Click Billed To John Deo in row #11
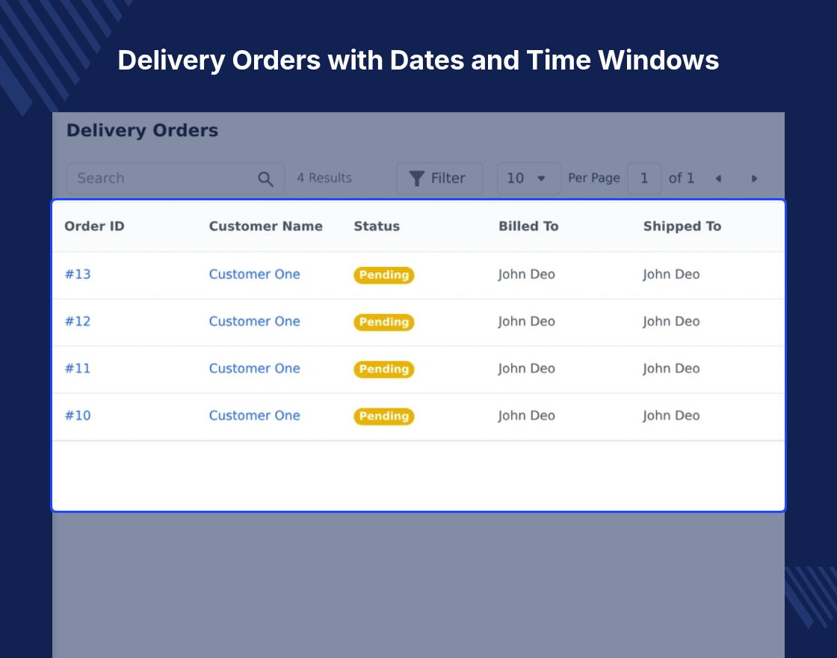Viewport: 837px width, 658px height. tap(526, 368)
